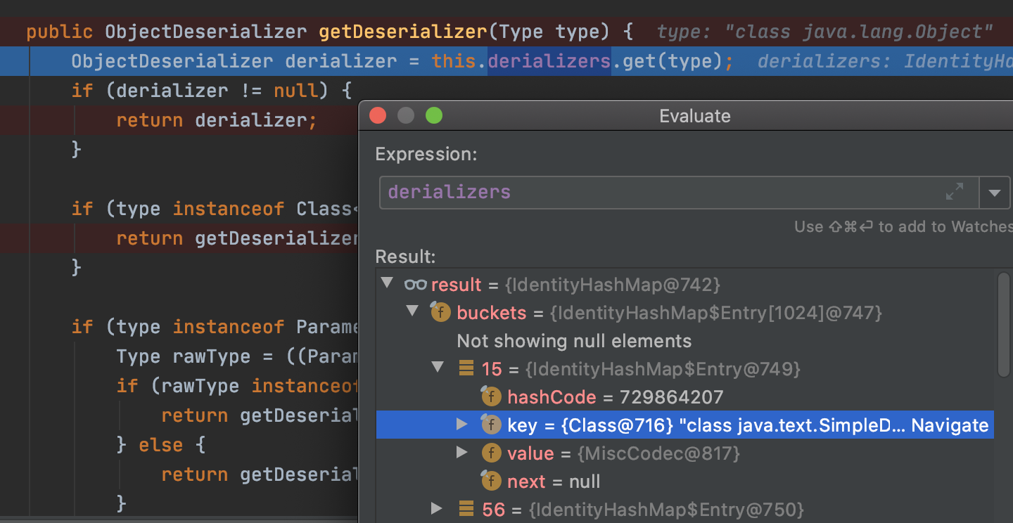Screen dimensions: 1013x523
Task: Expand bucket entry 56
Action: pos(438,509)
